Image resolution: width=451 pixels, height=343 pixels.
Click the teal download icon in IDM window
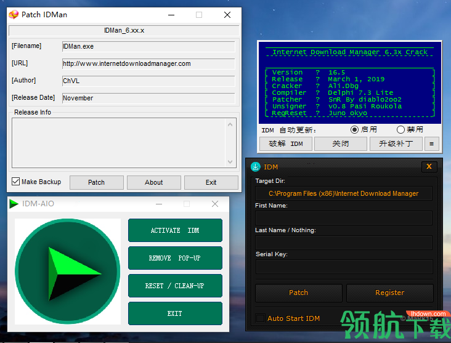point(256,167)
